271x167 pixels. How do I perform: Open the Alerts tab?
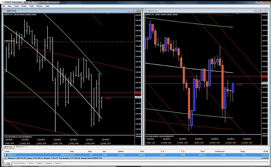coord(31,163)
